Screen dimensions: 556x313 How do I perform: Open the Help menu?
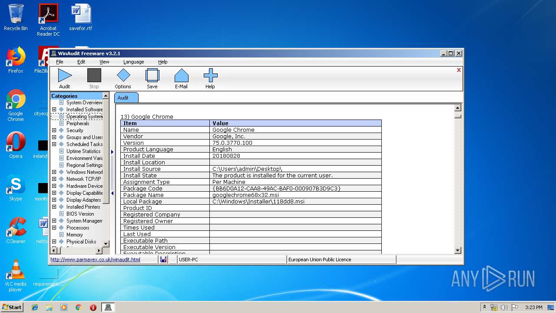162,62
